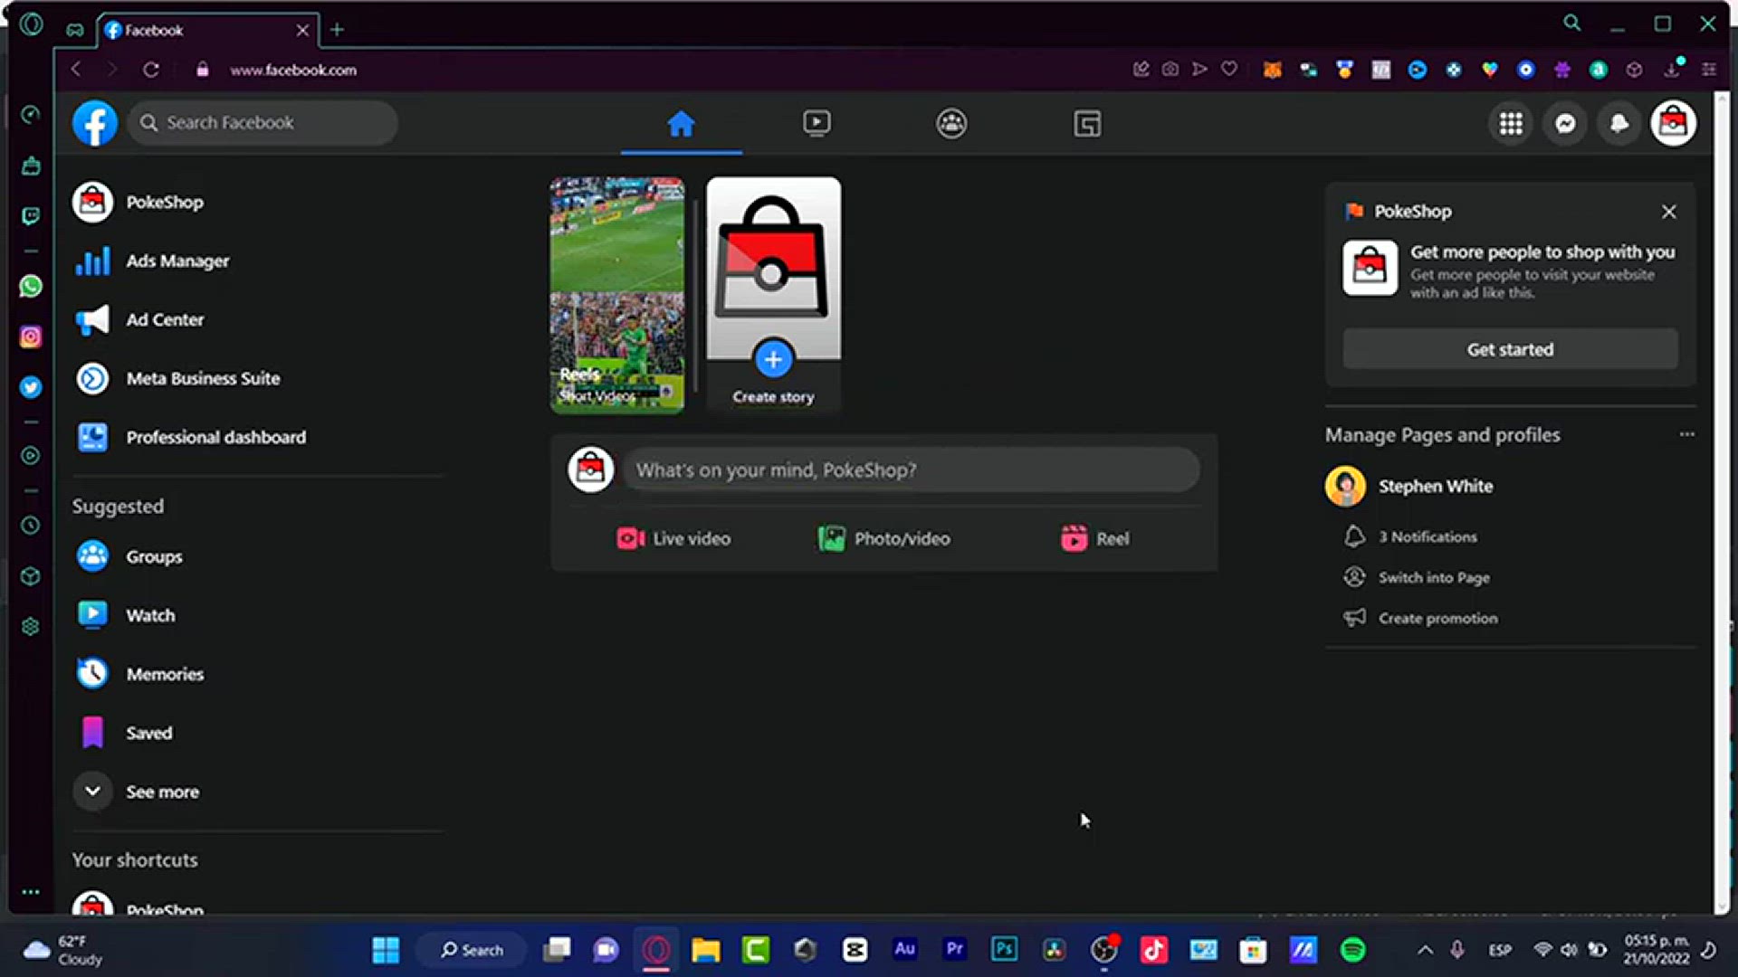This screenshot has height=977, width=1738.
Task: Select the Home feed tab
Action: [681, 124]
